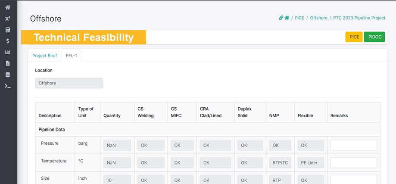Click the breadcrumb home icon
This screenshot has width=396, height=184.
287,18
